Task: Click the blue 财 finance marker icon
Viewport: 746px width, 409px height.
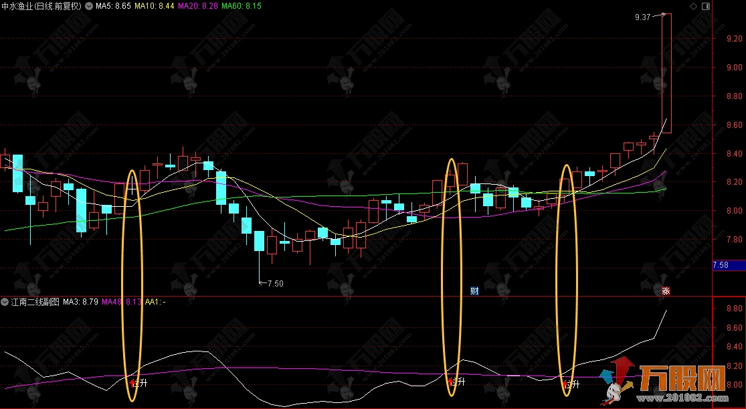Action: (474, 291)
